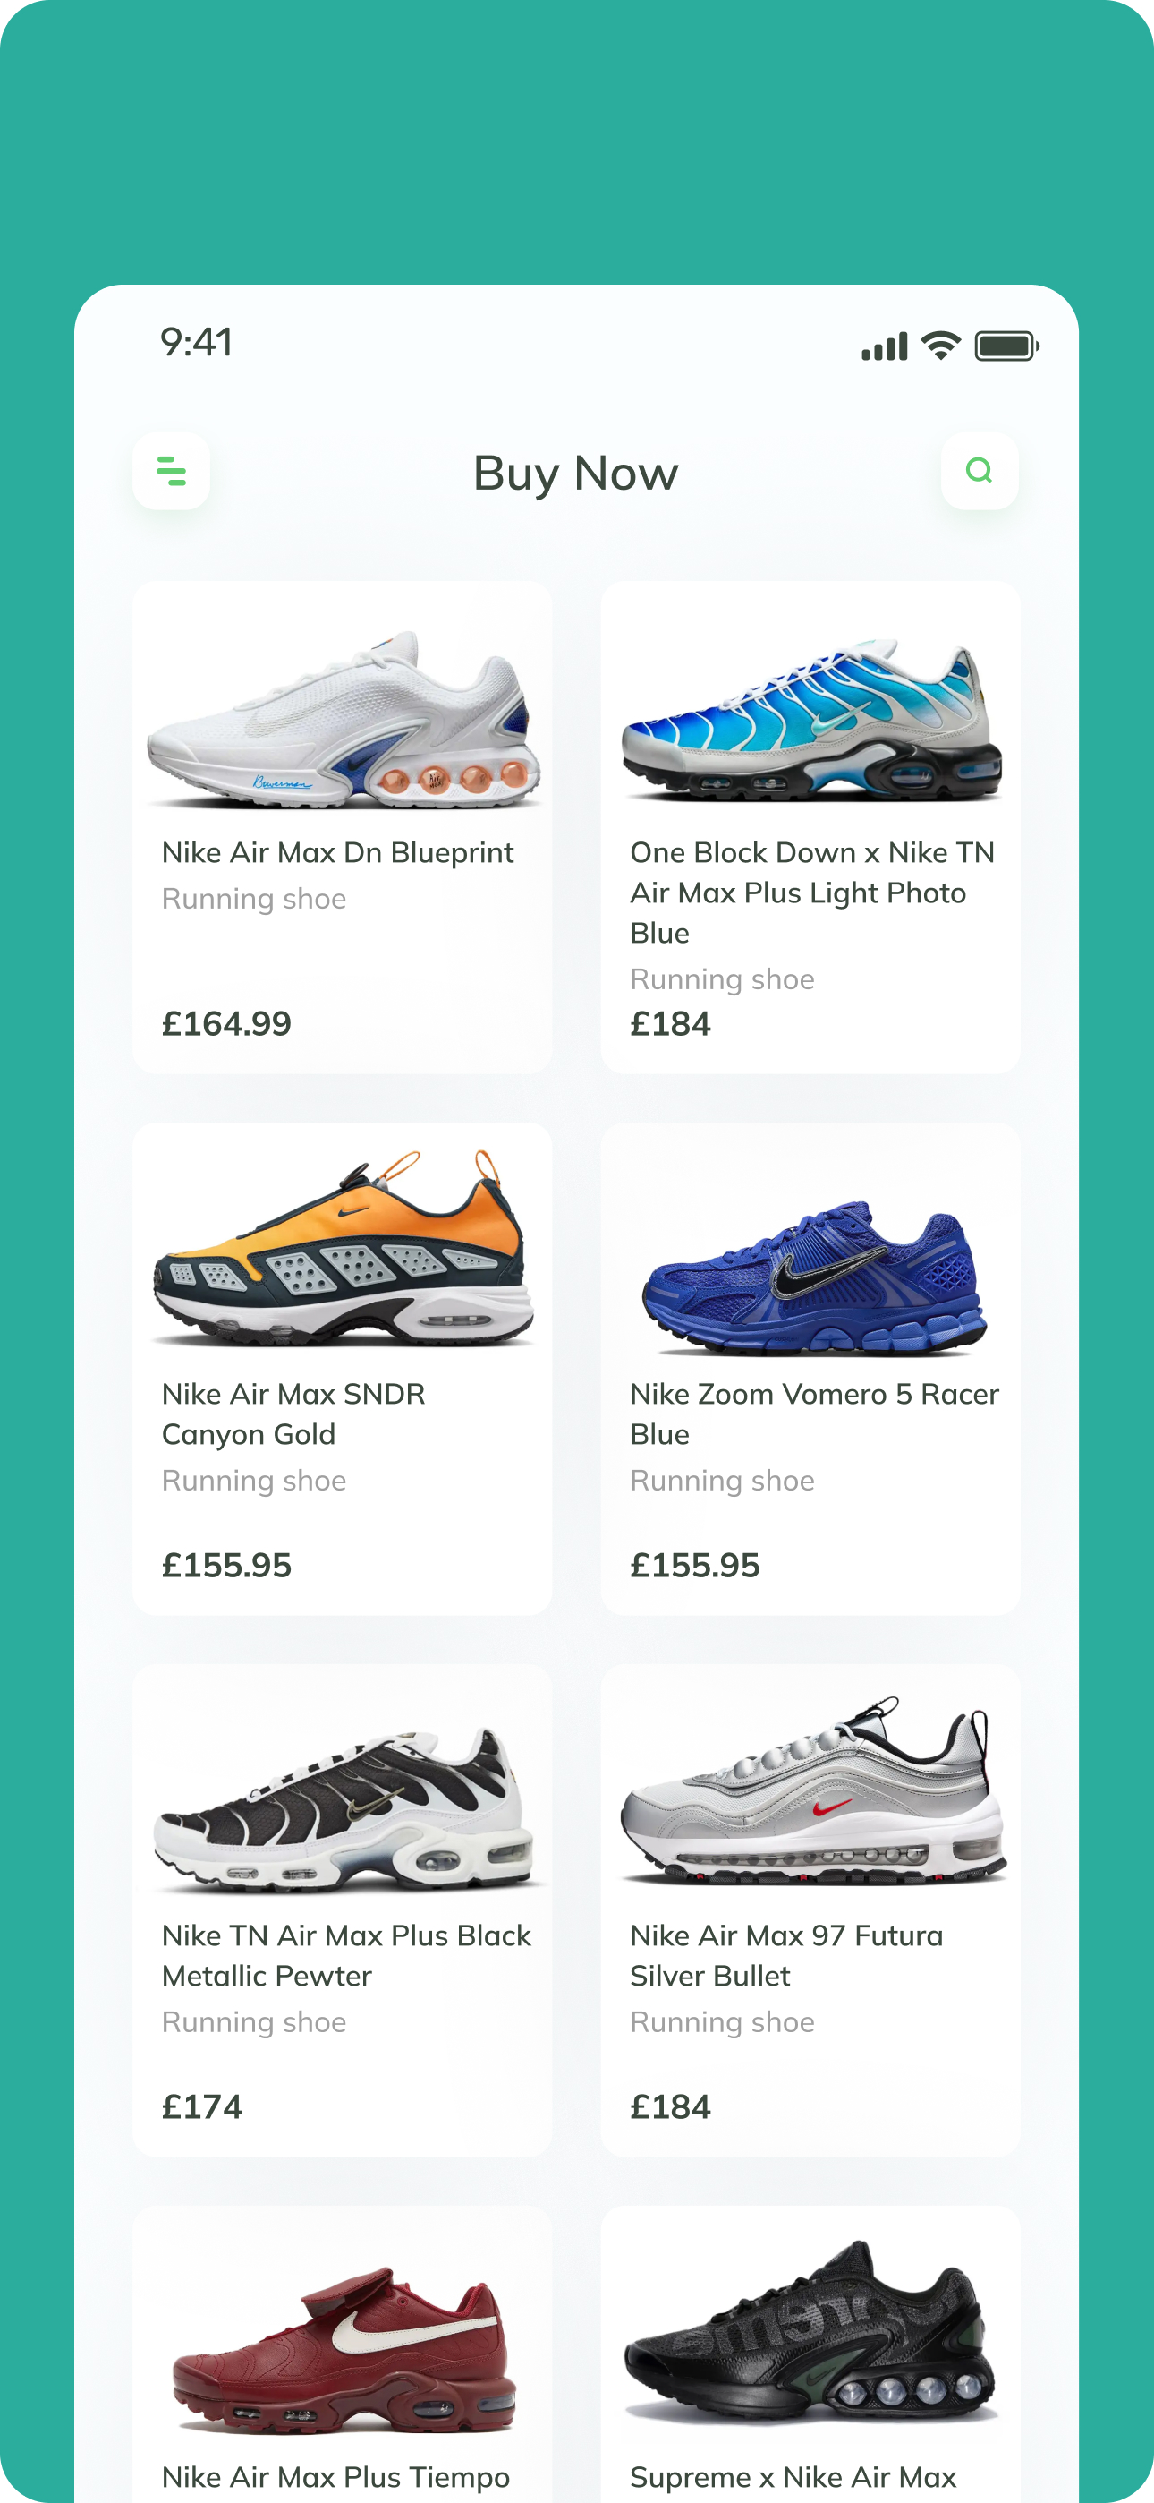
Task: Tap the Nike Air Max Dn Blueprint title
Action: coord(337,852)
